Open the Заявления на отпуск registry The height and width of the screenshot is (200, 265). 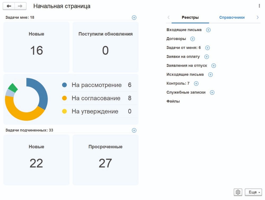186,66
